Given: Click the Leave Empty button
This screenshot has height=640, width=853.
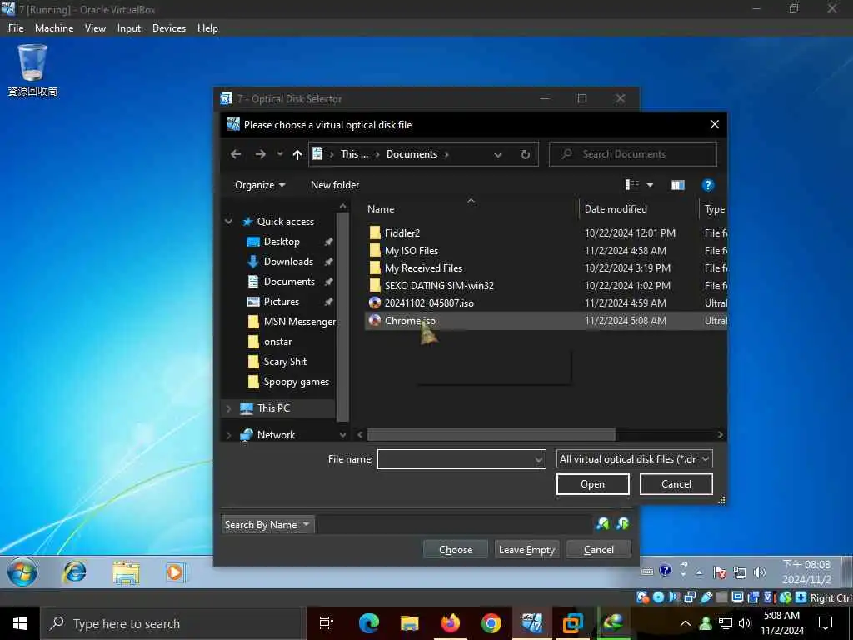Looking at the screenshot, I should [x=526, y=550].
